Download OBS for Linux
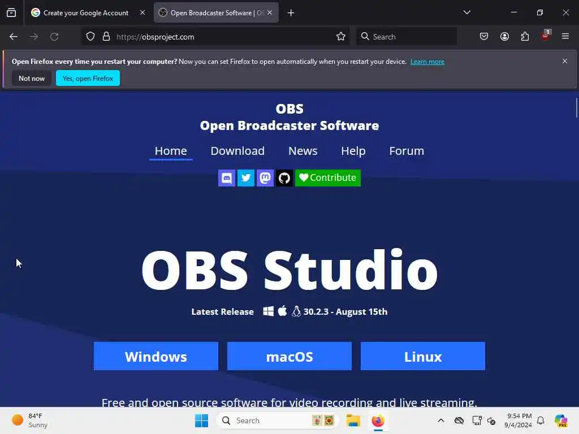 tap(423, 356)
